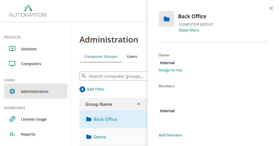Click the blue plus Add Filter icon
Screen dimensions: 279x146
pyautogui.click(x=82, y=89)
